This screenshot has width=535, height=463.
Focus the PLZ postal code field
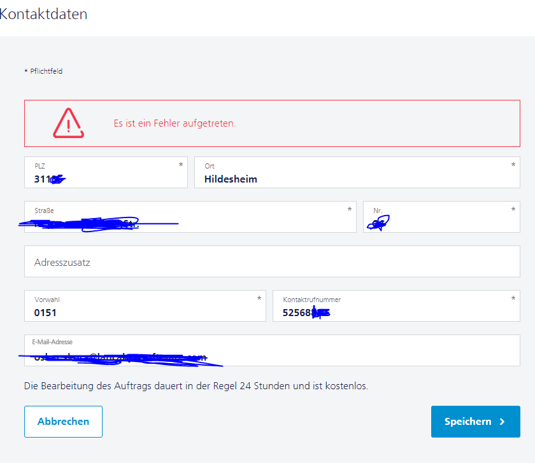[x=106, y=172]
